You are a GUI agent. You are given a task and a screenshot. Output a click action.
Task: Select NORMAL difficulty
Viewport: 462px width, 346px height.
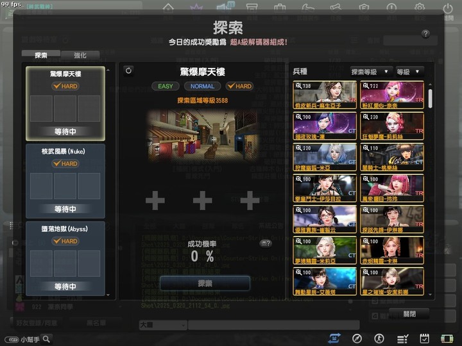click(x=202, y=86)
